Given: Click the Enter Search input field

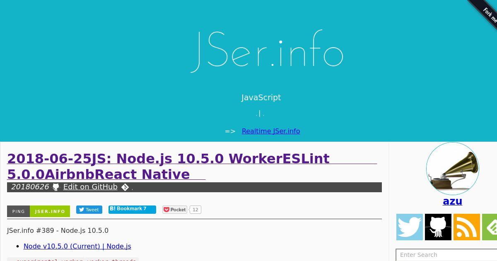Looking at the screenshot, I should click(446, 255).
